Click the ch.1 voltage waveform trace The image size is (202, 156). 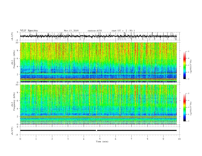tap(98, 36)
